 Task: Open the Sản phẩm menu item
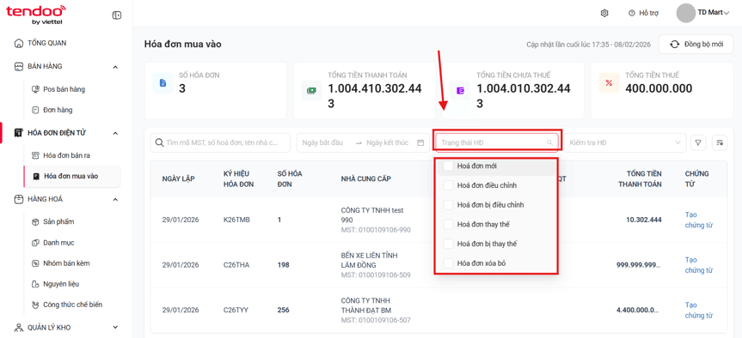58,222
